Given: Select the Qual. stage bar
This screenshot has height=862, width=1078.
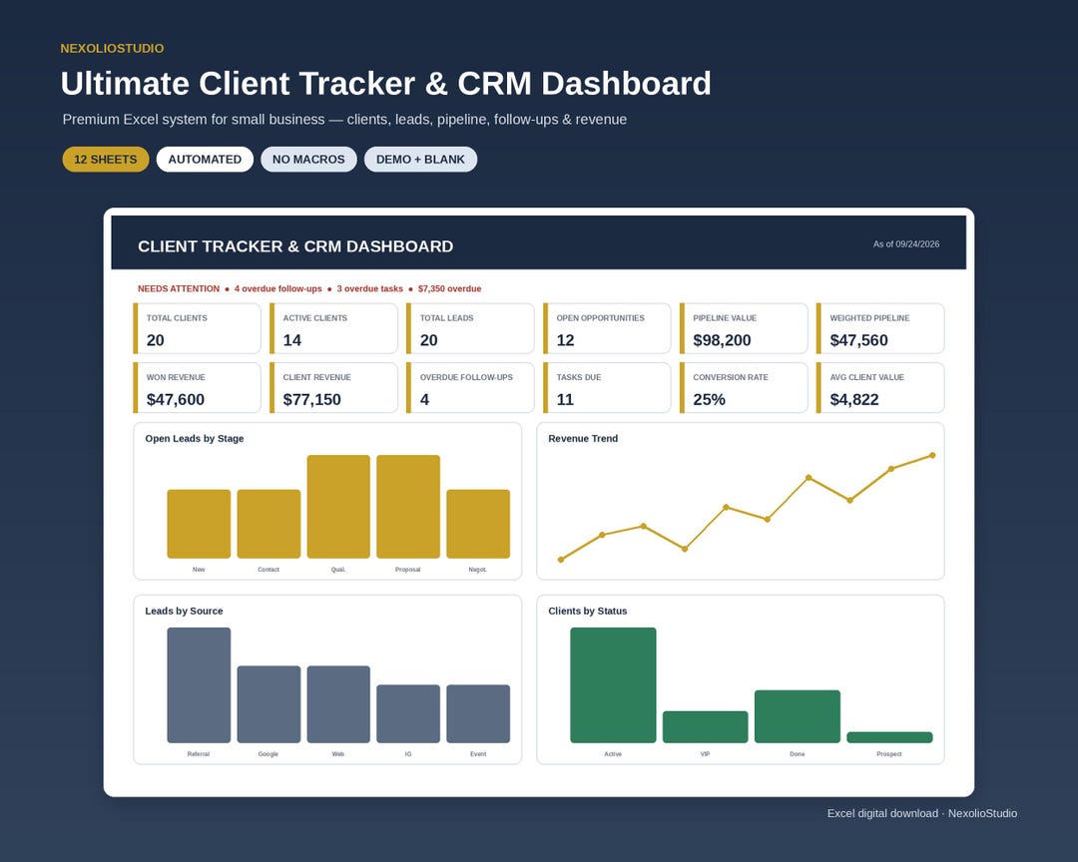Looking at the screenshot, I should pos(338,507).
